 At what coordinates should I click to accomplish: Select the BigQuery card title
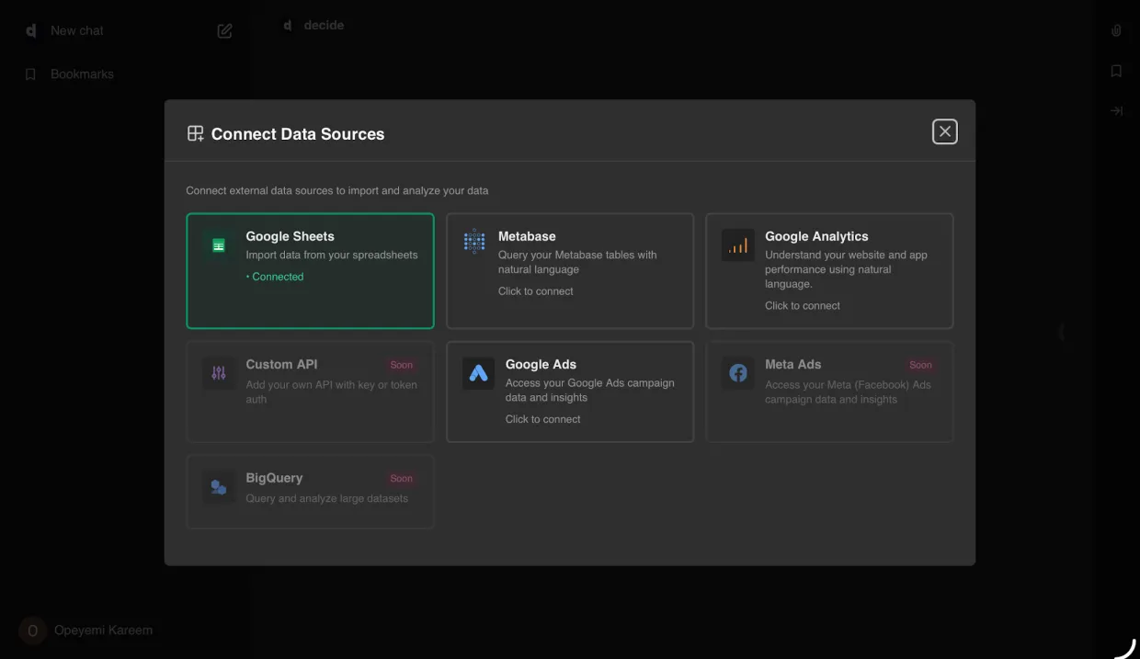coord(274,478)
